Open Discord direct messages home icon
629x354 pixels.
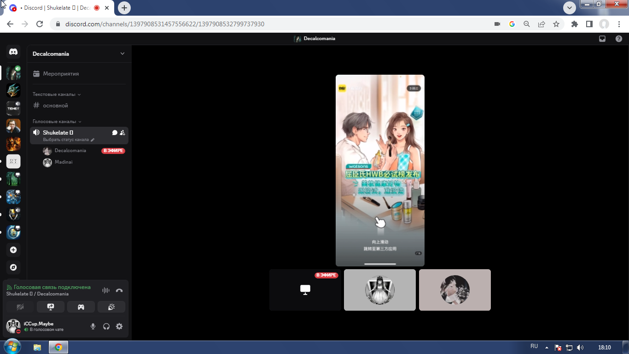[x=13, y=52]
